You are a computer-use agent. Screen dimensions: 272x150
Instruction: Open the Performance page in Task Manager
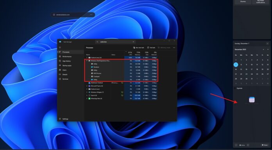[x=71, y=56]
